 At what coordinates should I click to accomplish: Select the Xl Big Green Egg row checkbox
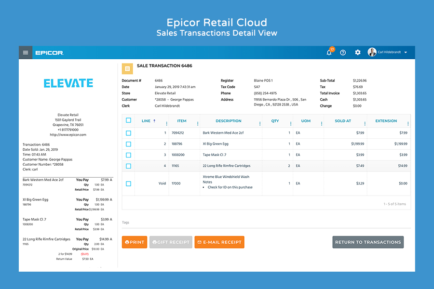(x=128, y=144)
